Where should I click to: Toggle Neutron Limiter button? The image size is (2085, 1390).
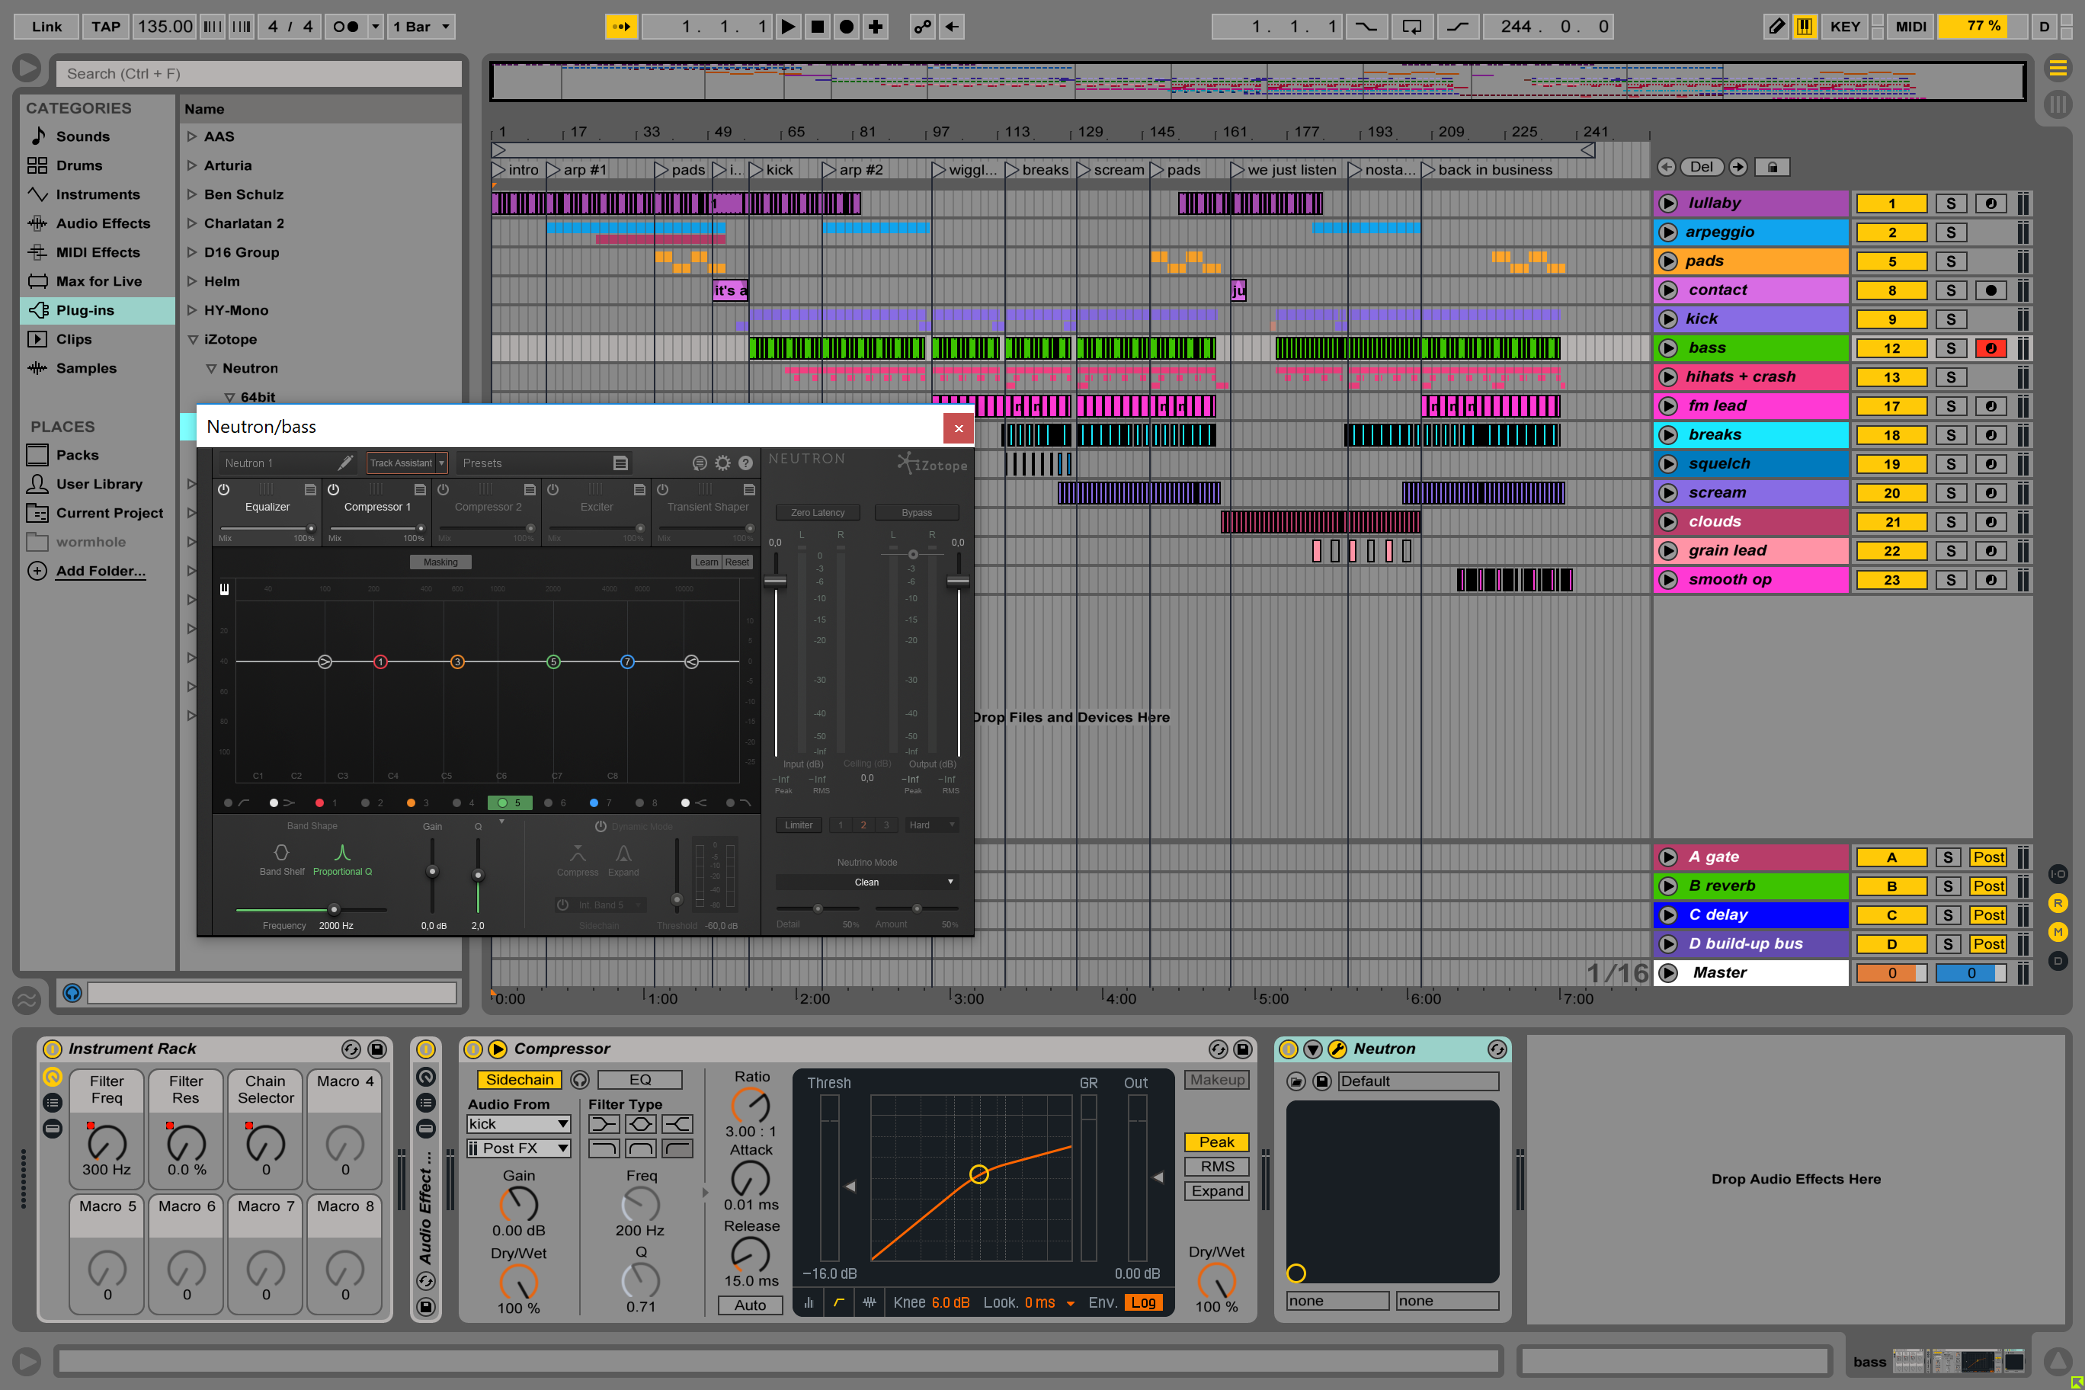click(x=799, y=825)
